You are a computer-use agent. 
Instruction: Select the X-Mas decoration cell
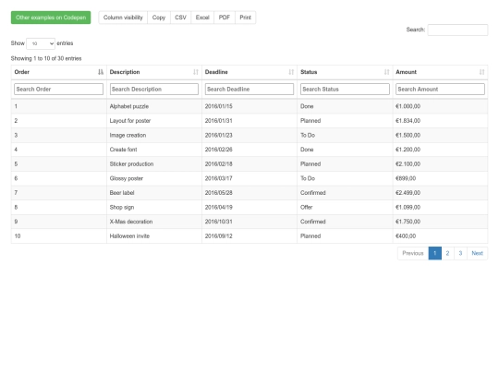154,222
